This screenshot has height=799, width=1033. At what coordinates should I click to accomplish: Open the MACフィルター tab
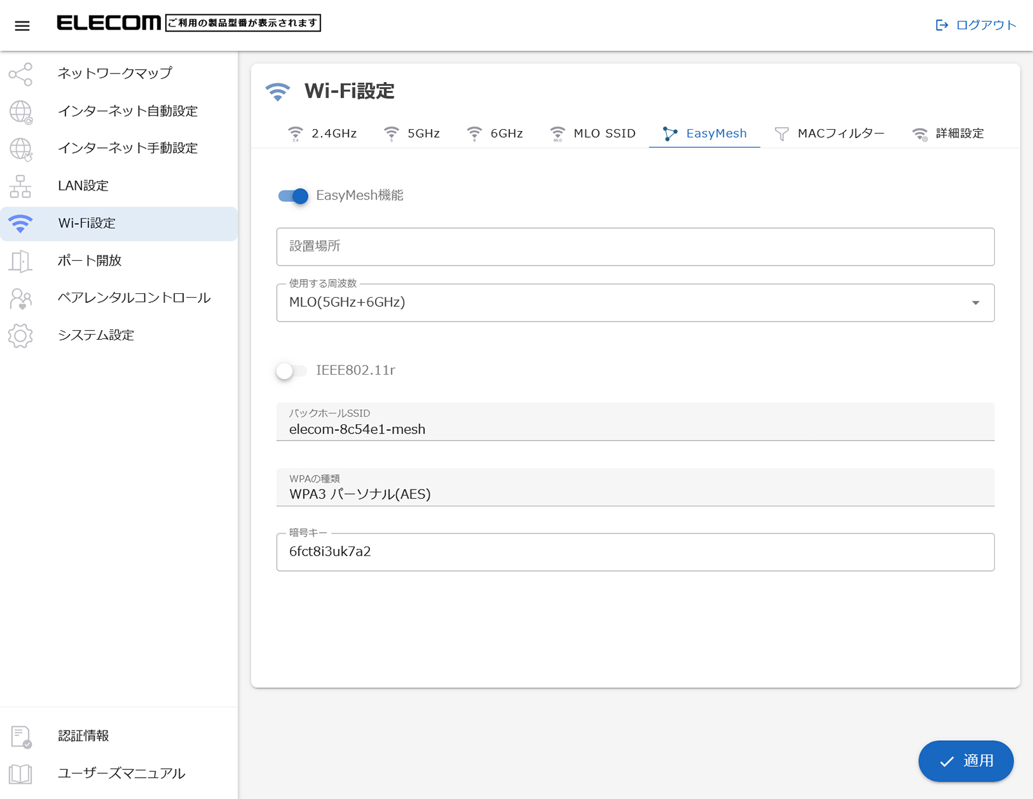[x=830, y=134]
